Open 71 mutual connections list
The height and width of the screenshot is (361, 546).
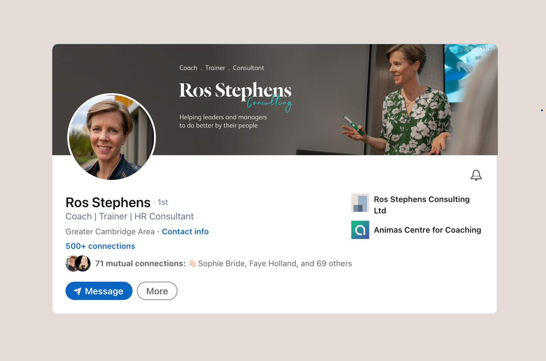pyautogui.click(x=223, y=263)
